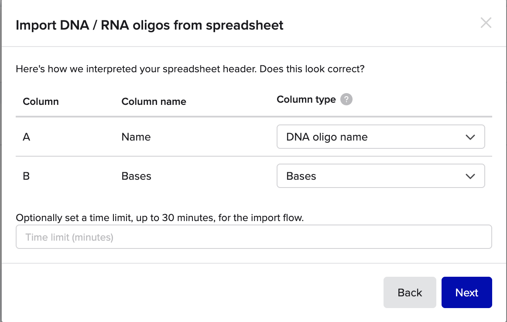507x322 pixels.
Task: Click the "Name" column name in row A
Action: [x=136, y=137]
